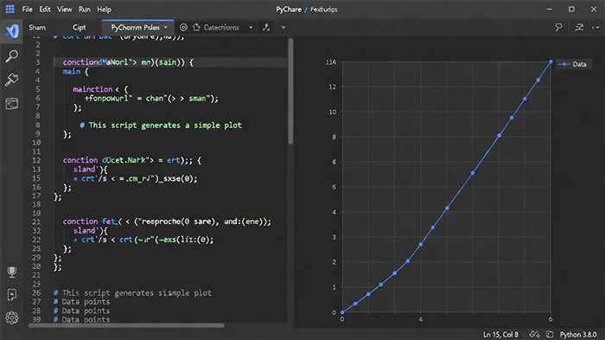Click the branch icon after Datechionts dropdown

coord(266,27)
